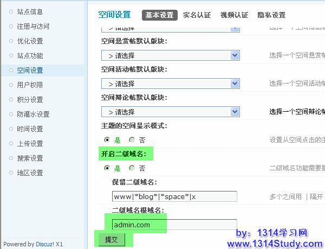Image resolution: width=325 pixels, height=249 pixels.
Task: Click the 提交 submit button
Action: pyautogui.click(x=111, y=239)
